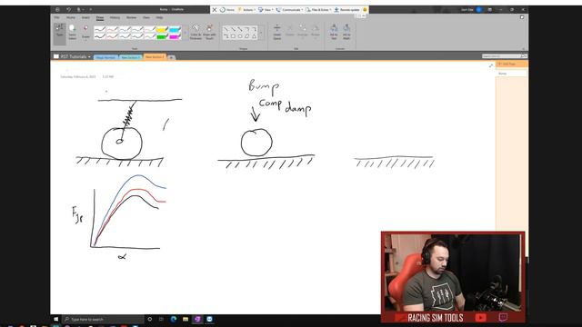Image resolution: width=582 pixels, height=327 pixels.
Task: Open the View ribbon tab in OneNote
Action: click(x=146, y=17)
